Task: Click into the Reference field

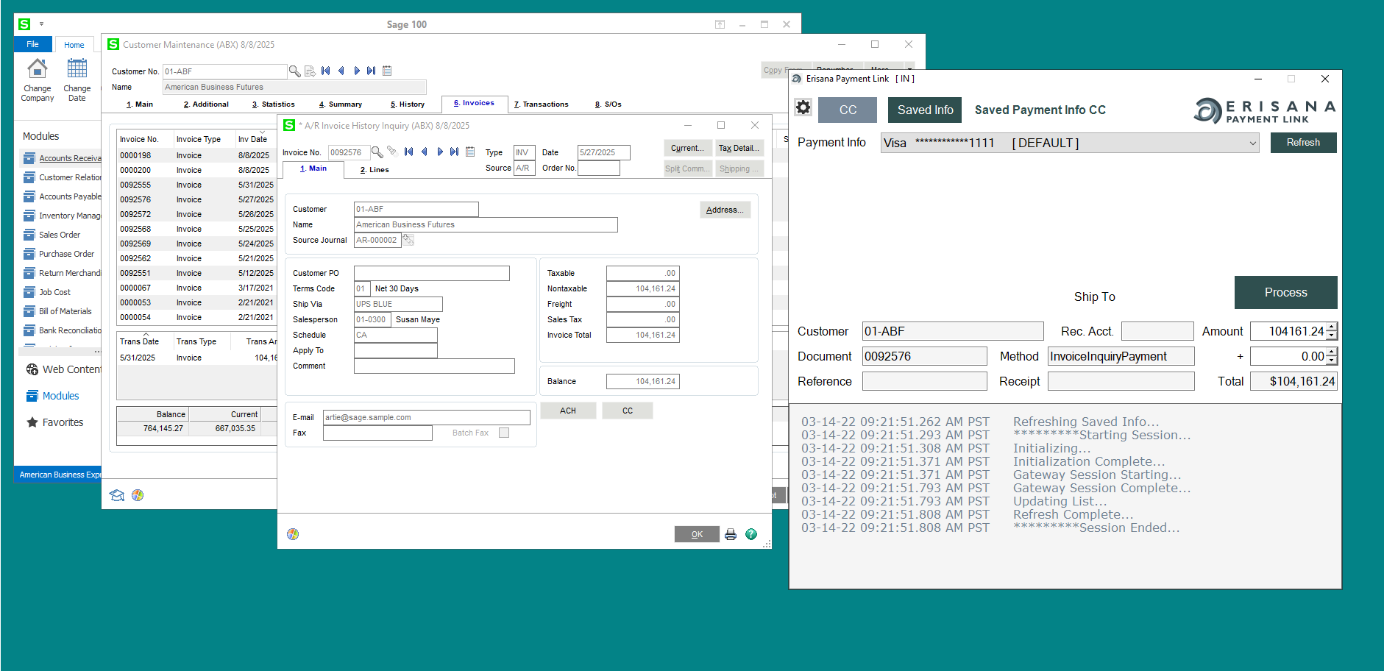Action: 924,381
